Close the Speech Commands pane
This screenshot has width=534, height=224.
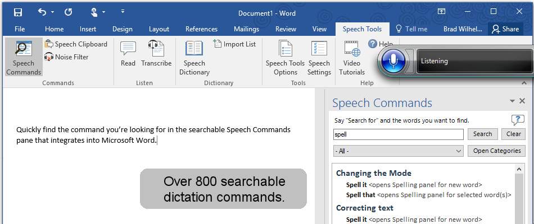click(522, 101)
